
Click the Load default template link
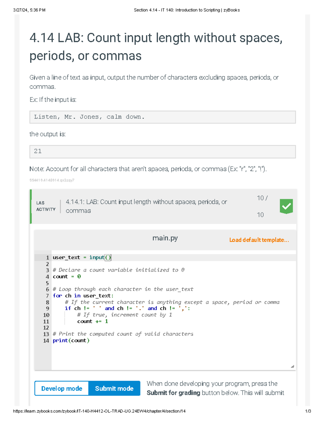259,240
